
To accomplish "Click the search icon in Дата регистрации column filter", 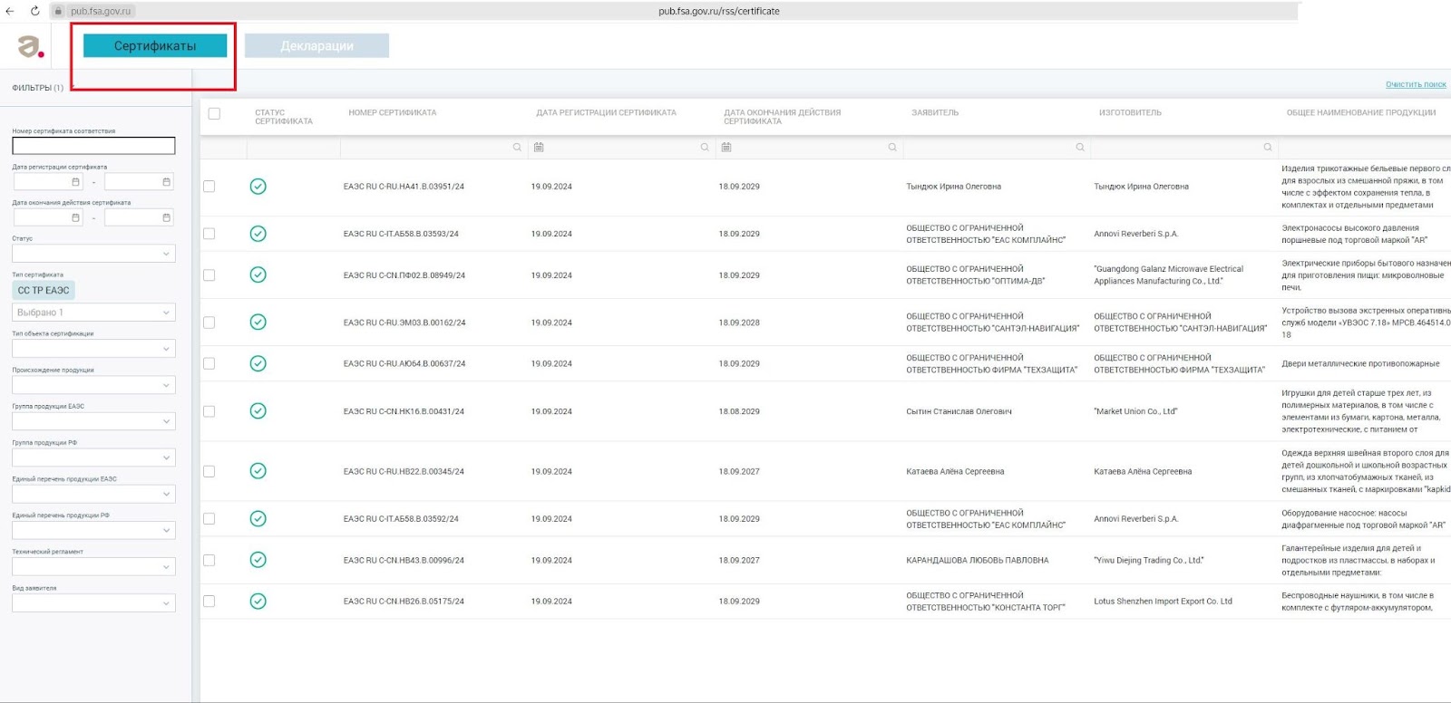I will 705,147.
